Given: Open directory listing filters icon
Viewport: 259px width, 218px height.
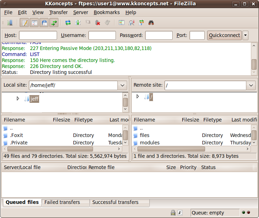Looking at the screenshot, I should click(x=122, y=23).
